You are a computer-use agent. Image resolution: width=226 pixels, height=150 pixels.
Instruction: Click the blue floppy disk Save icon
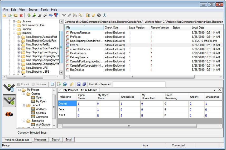point(79,84)
